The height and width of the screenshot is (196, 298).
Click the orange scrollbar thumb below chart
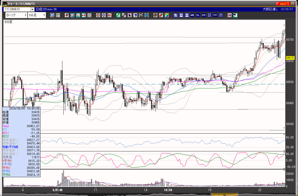point(225,194)
